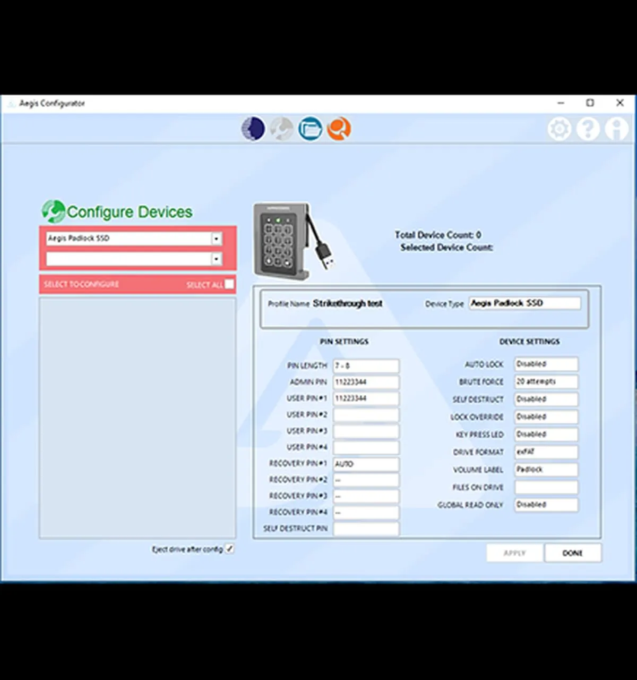Click the APPLY button
This screenshot has width=637, height=680.
click(x=514, y=553)
